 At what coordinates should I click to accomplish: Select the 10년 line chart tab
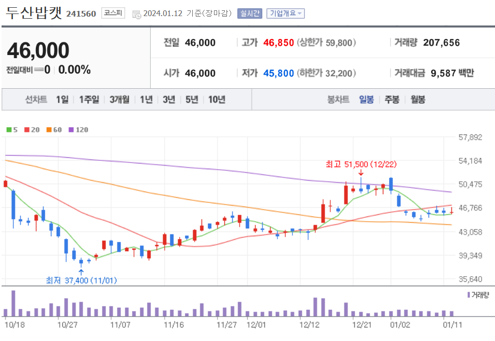(x=217, y=100)
